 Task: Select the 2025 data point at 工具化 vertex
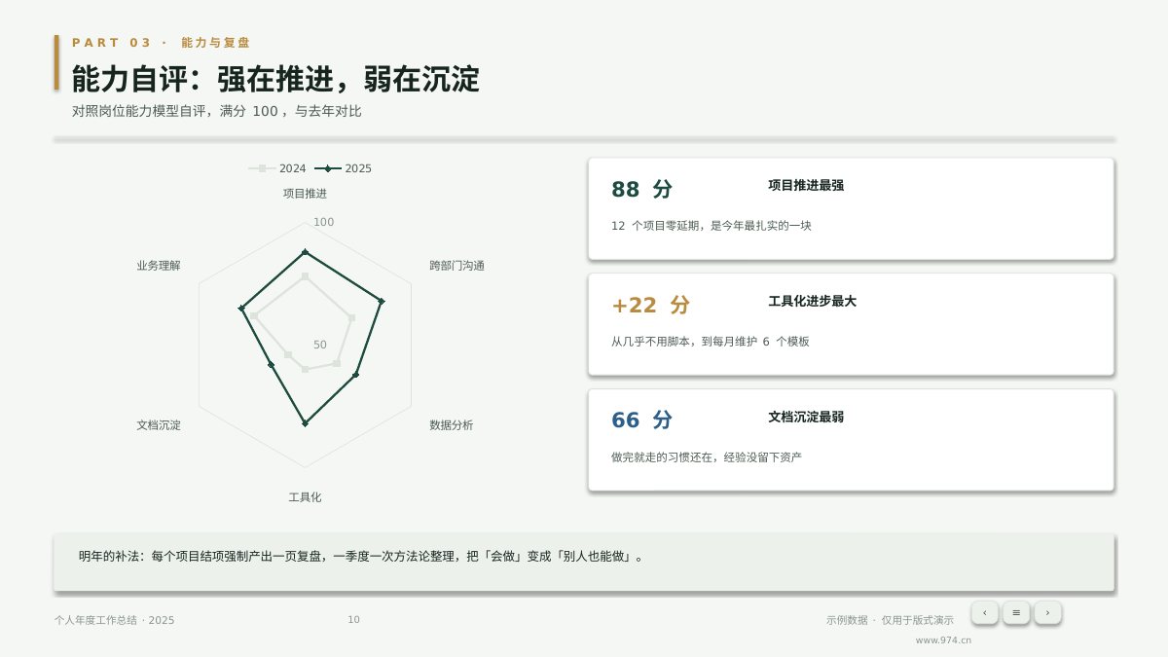[x=305, y=423]
